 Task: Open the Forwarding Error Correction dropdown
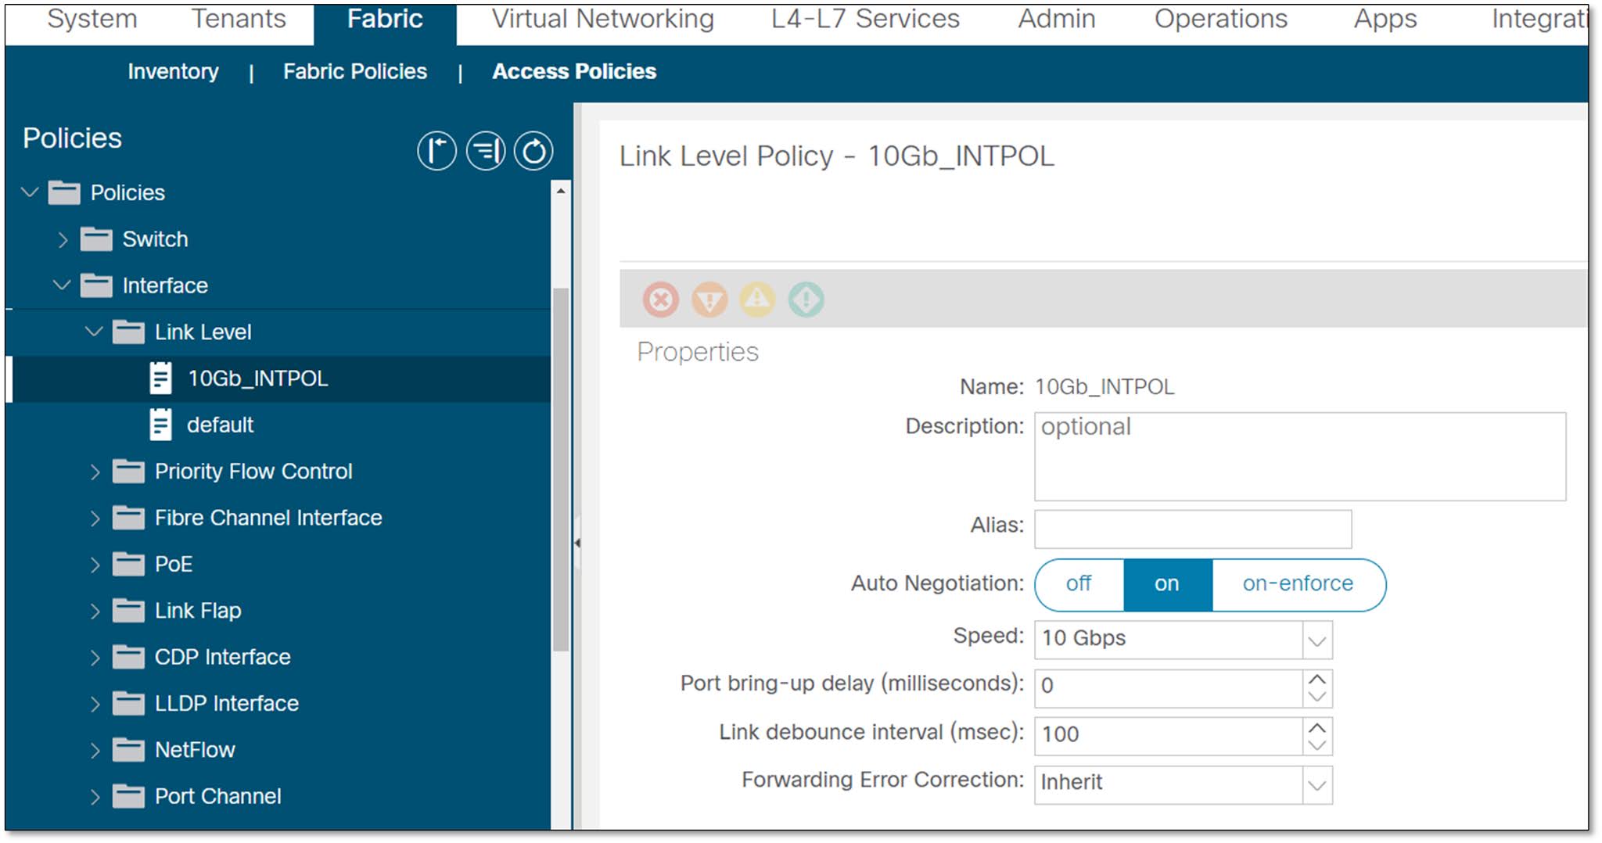(1315, 782)
